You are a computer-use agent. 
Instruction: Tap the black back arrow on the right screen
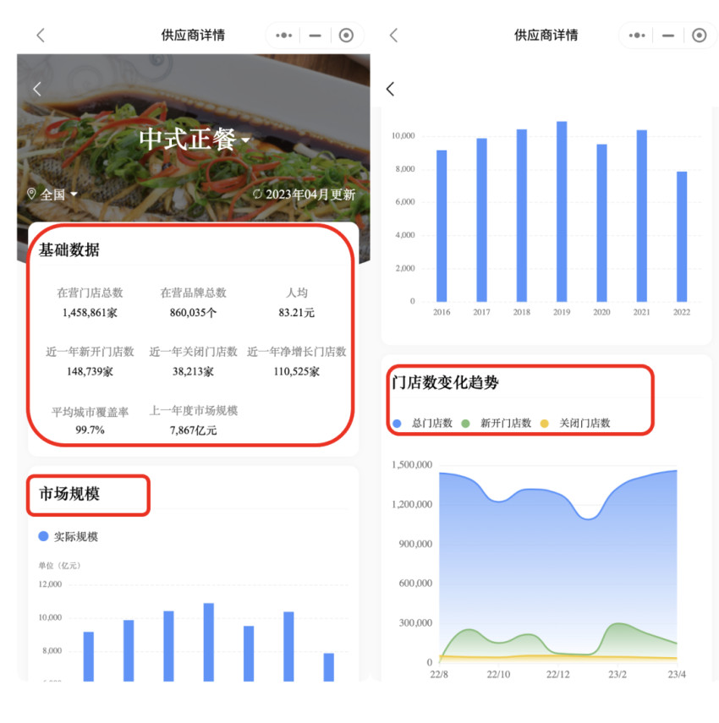click(389, 88)
